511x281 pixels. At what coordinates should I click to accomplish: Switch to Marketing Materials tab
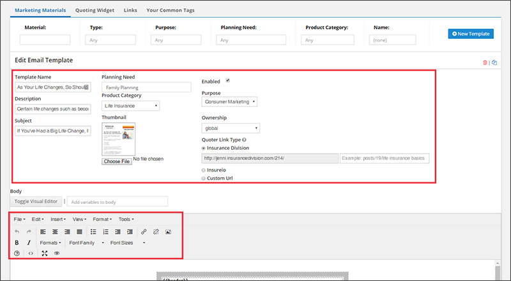tap(40, 10)
